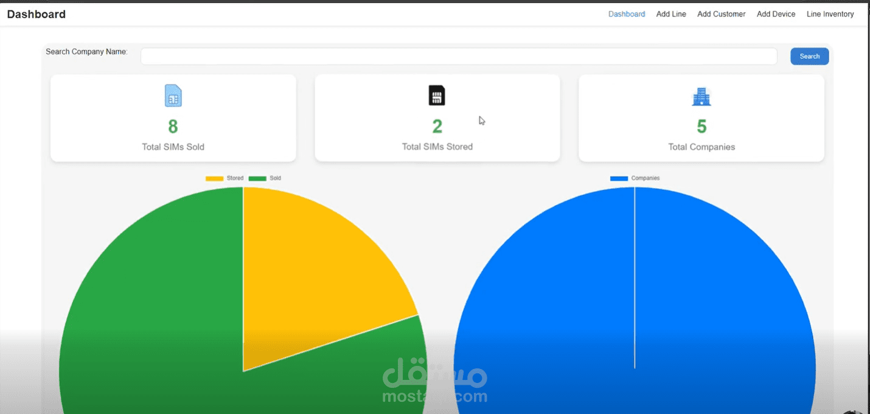Click the blue company building icon
The width and height of the screenshot is (870, 414).
[x=701, y=96]
